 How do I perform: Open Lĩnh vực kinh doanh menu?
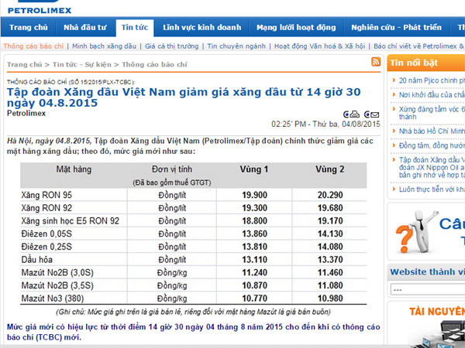(x=201, y=28)
